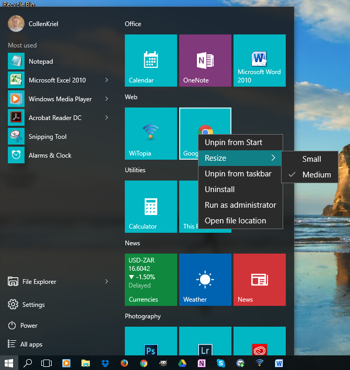Open the Weather tile
350x370 pixels.
(x=205, y=280)
